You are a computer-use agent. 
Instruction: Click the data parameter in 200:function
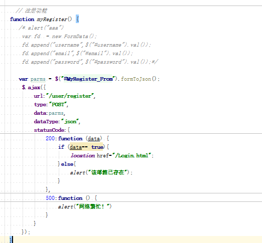(94, 139)
